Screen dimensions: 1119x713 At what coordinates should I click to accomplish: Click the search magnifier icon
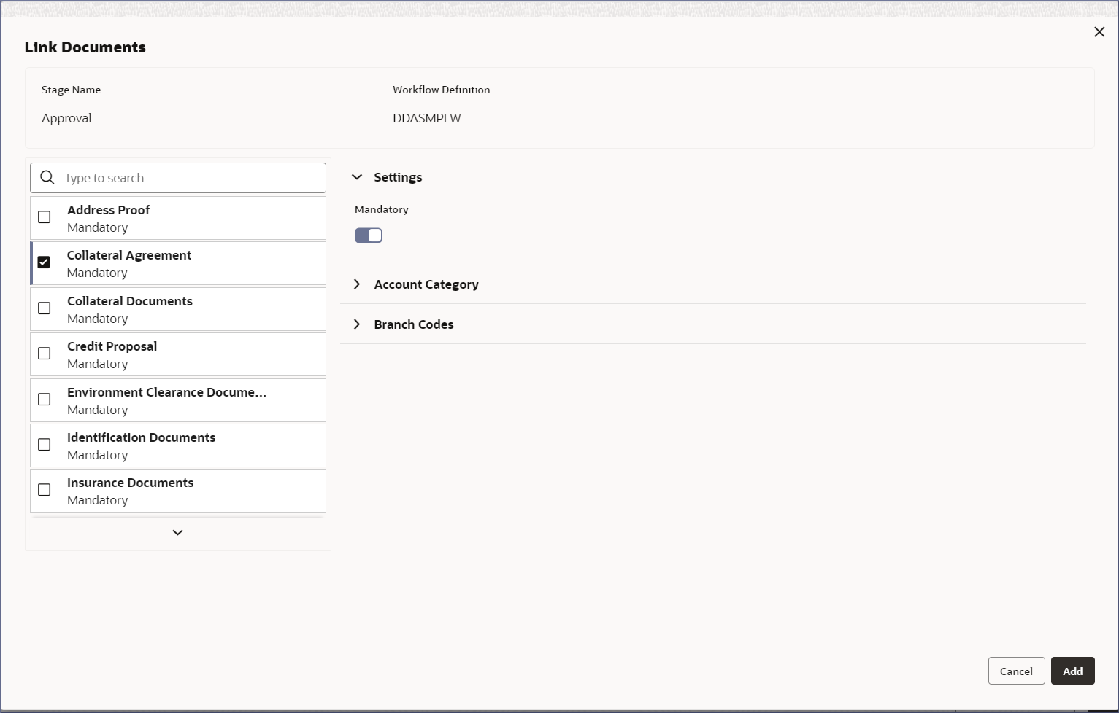tap(47, 177)
